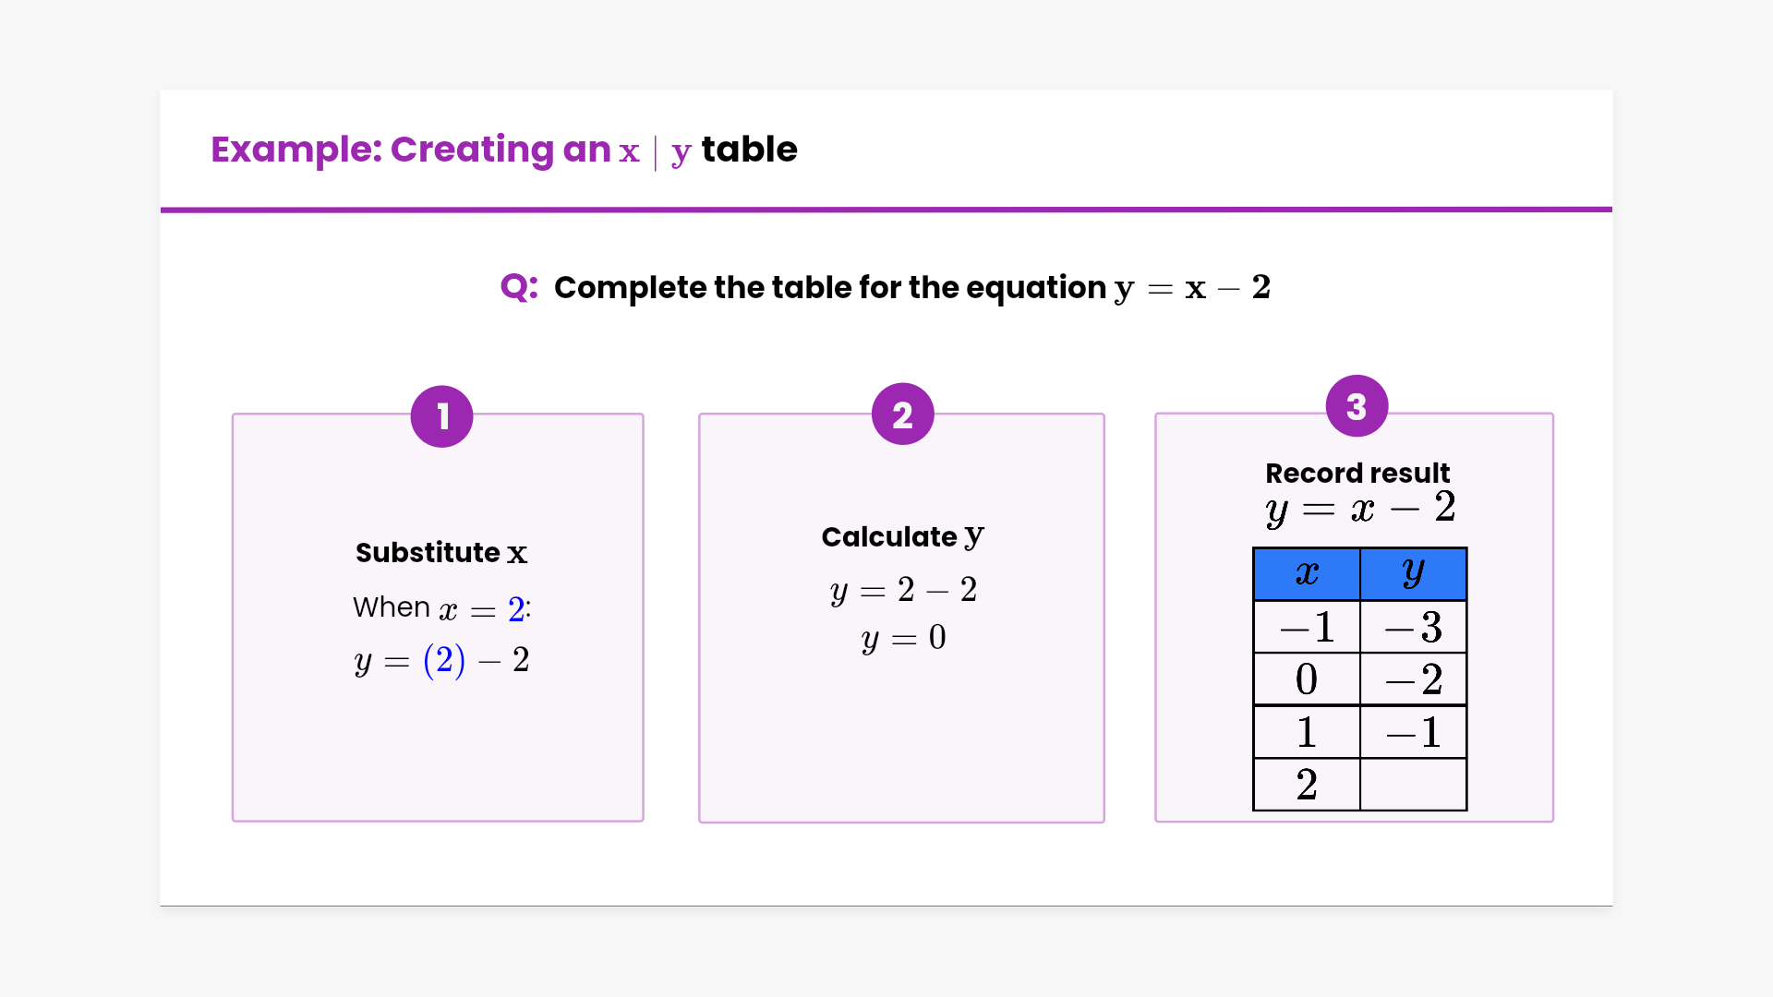Click the y cell showing −3
This screenshot has height=997, width=1773.
point(1413,628)
